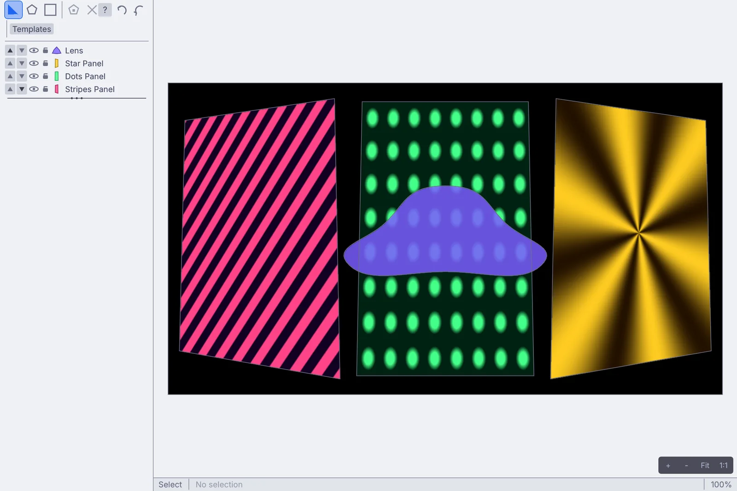The height and width of the screenshot is (491, 737).
Task: Lock the Lens layer
Action: click(x=46, y=50)
